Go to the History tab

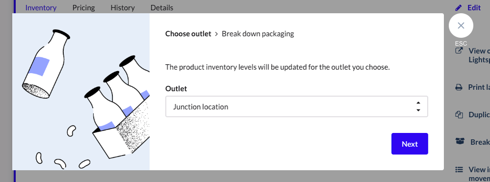pos(122,7)
